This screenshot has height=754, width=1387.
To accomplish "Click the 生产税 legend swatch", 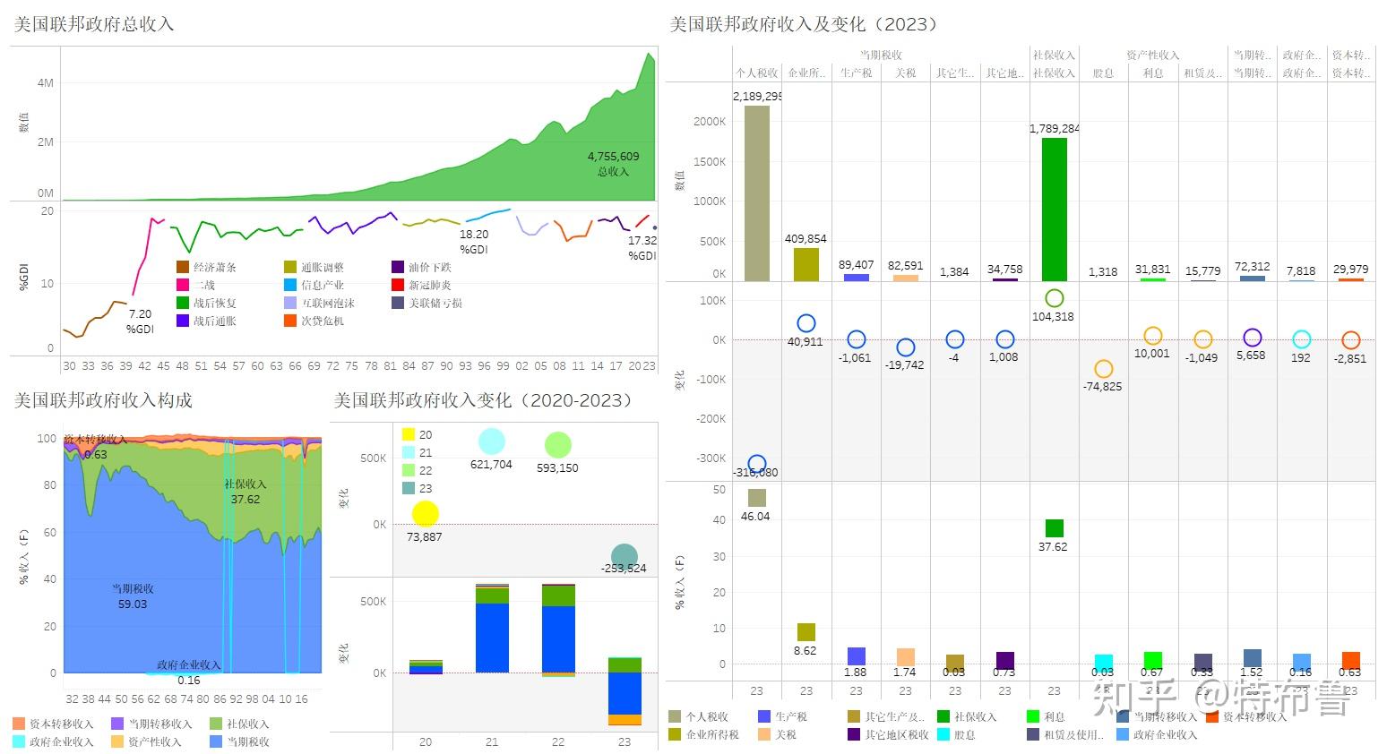I will pos(764,716).
